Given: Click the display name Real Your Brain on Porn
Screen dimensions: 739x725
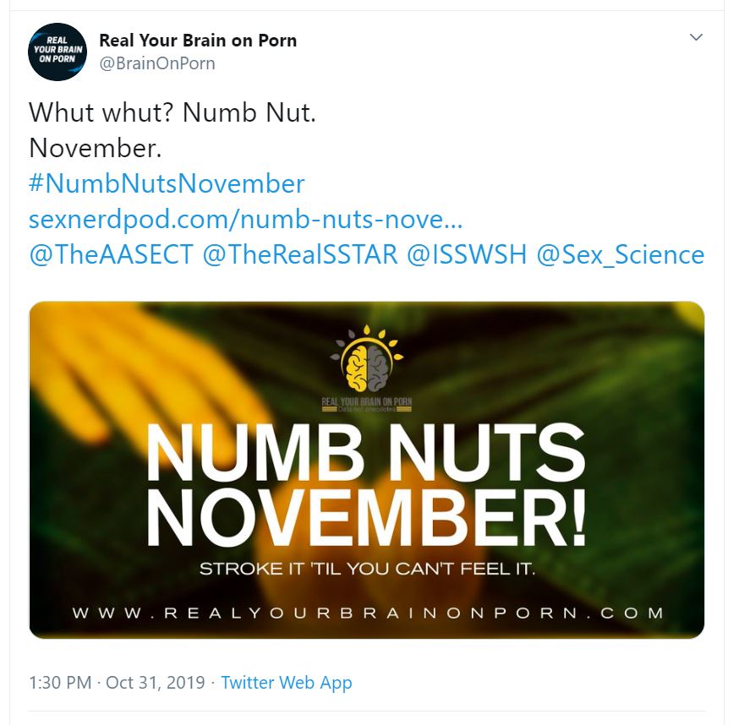Looking at the screenshot, I should click(x=198, y=40).
